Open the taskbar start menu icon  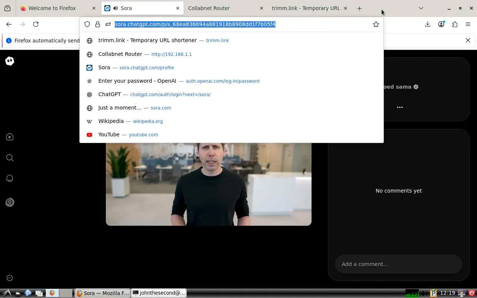tap(7, 293)
